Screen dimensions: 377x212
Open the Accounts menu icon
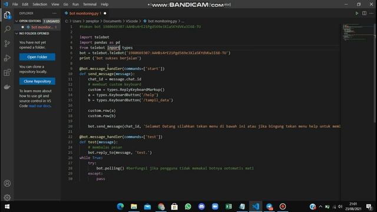(7, 183)
